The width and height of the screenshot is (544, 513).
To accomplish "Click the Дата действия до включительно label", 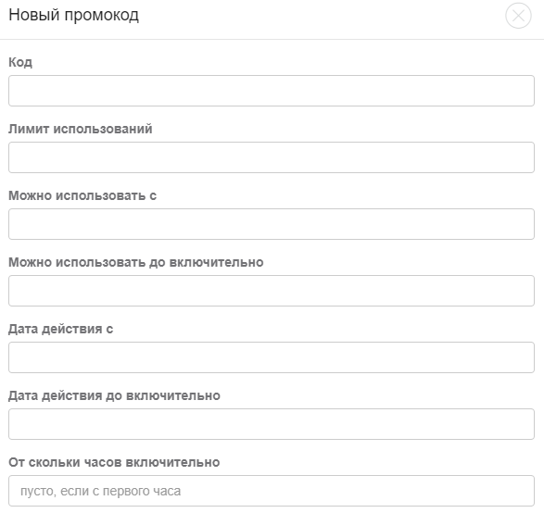I will pyautogui.click(x=115, y=395).
